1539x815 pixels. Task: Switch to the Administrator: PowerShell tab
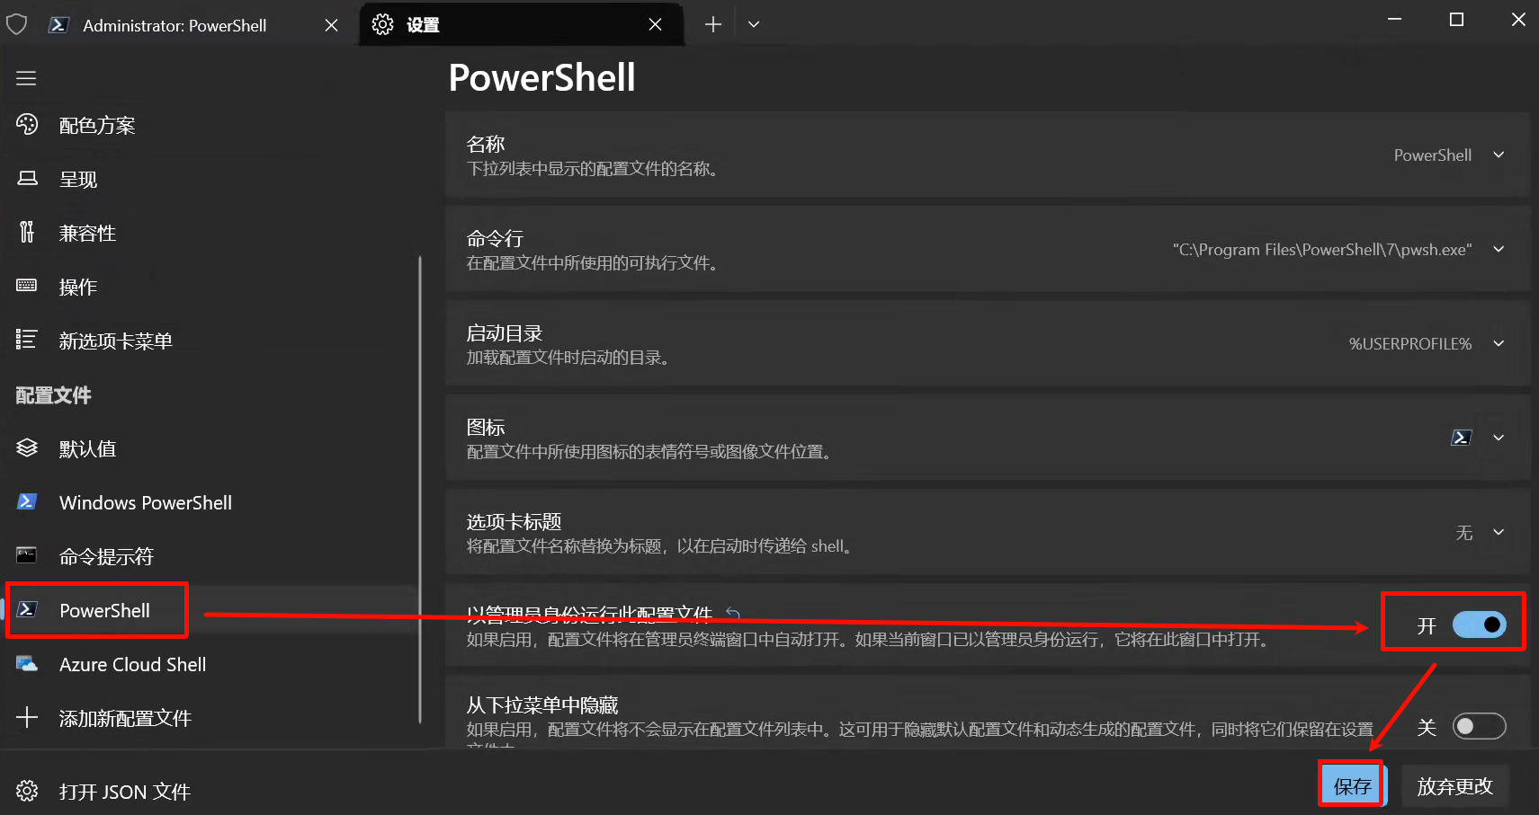(x=175, y=24)
